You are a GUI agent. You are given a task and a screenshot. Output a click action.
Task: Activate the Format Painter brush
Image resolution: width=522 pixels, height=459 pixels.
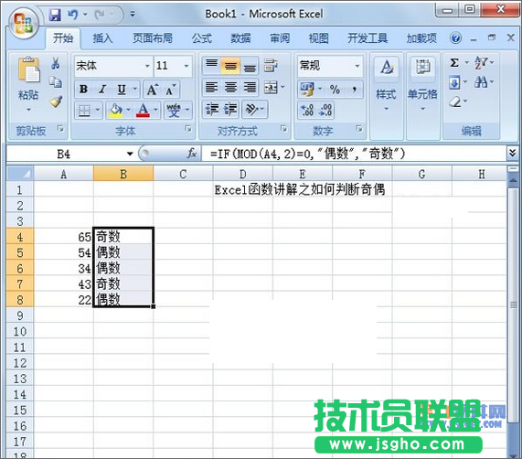57,101
